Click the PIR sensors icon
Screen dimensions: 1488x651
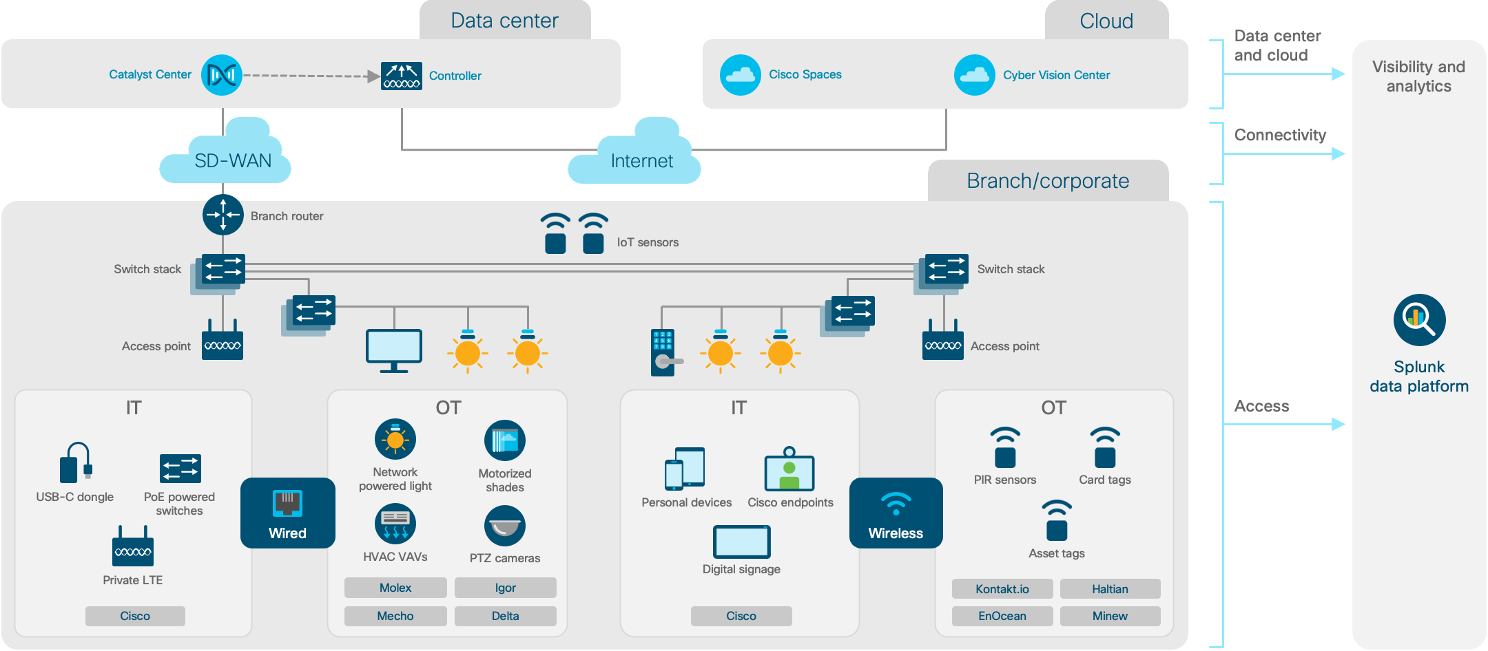1005,447
